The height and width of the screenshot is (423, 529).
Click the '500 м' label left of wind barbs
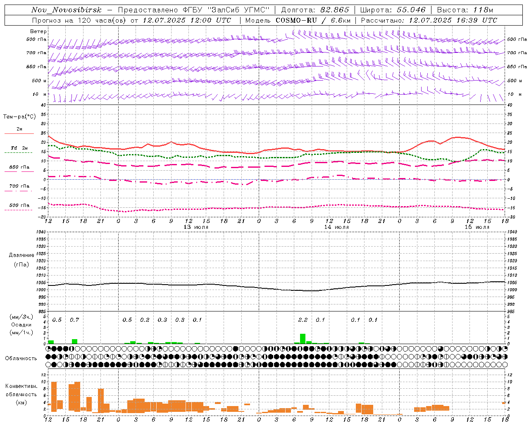(39, 81)
